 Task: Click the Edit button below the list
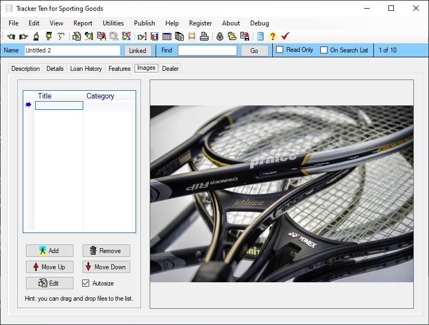pyautogui.click(x=50, y=283)
